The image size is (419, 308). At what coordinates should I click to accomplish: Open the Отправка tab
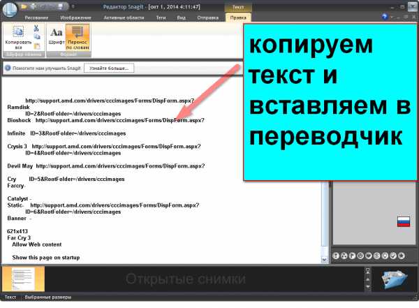click(208, 17)
